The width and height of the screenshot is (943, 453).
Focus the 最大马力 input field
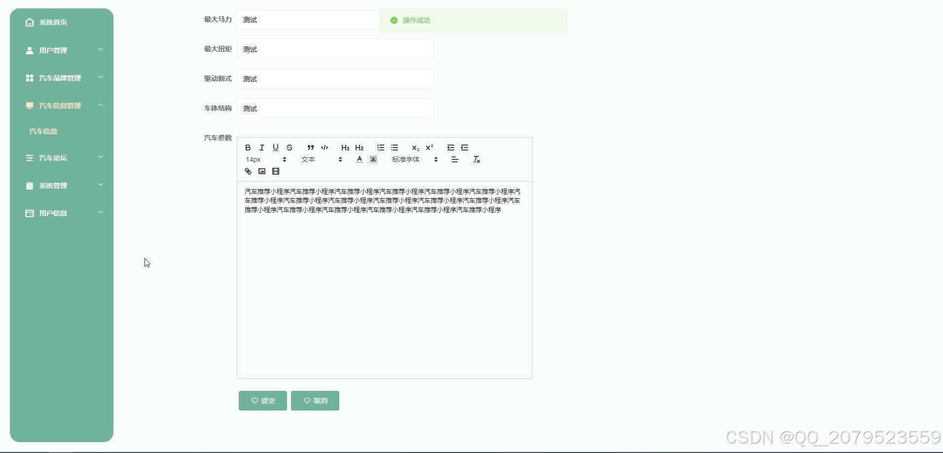coord(309,20)
